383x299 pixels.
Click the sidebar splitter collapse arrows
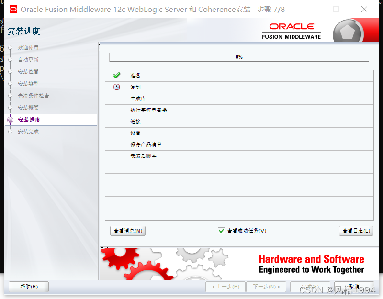click(99, 47)
